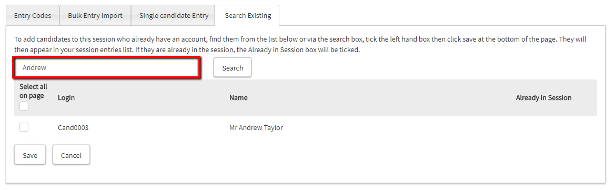Click empty header space after Name column
The width and height of the screenshot is (615, 190).
(380, 98)
